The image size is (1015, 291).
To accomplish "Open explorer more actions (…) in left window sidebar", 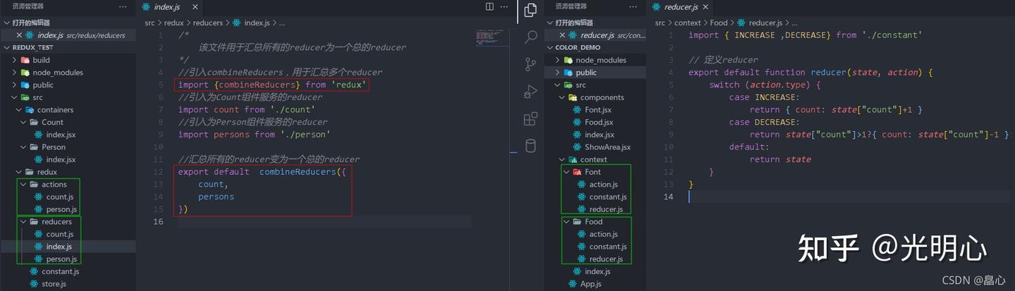I will [123, 6].
